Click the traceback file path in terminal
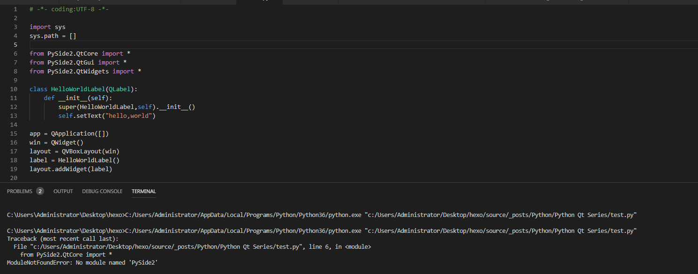 (x=164, y=246)
